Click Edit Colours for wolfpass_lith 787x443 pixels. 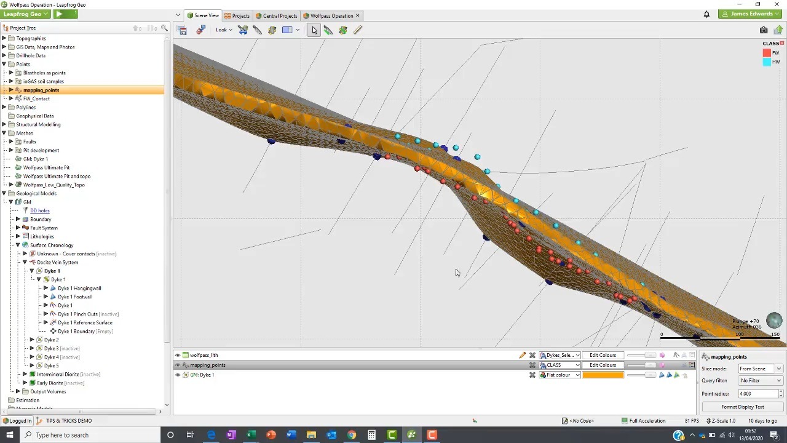click(x=603, y=355)
